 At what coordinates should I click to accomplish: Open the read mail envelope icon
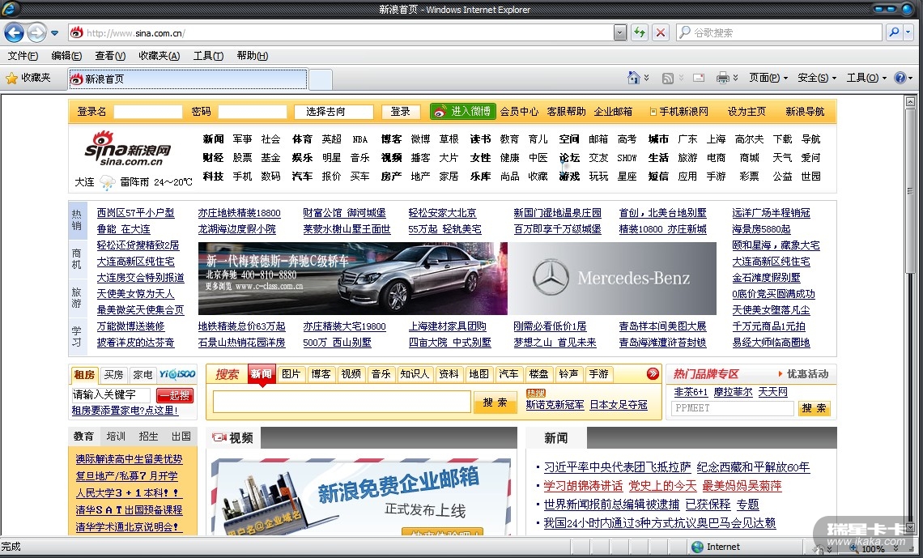coord(698,78)
